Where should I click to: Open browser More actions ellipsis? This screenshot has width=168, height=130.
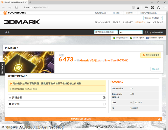(x=165, y=8)
